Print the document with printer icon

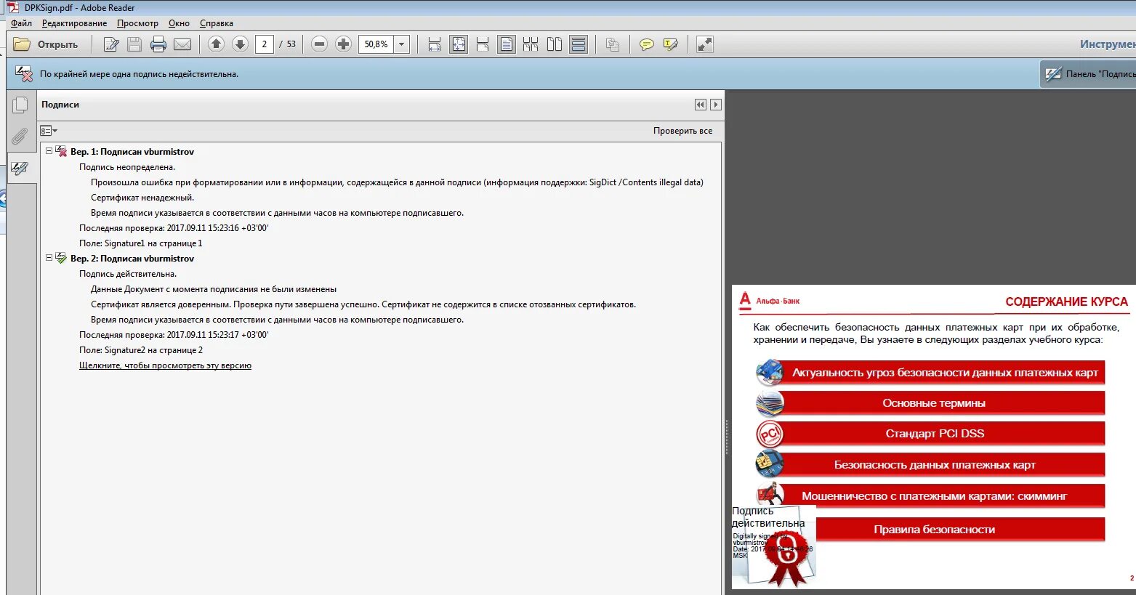click(x=158, y=44)
